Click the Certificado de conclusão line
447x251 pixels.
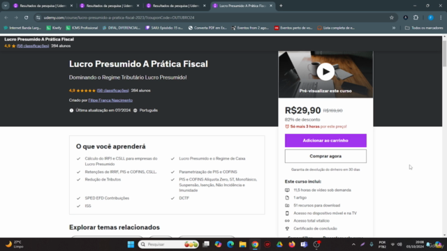point(315,229)
